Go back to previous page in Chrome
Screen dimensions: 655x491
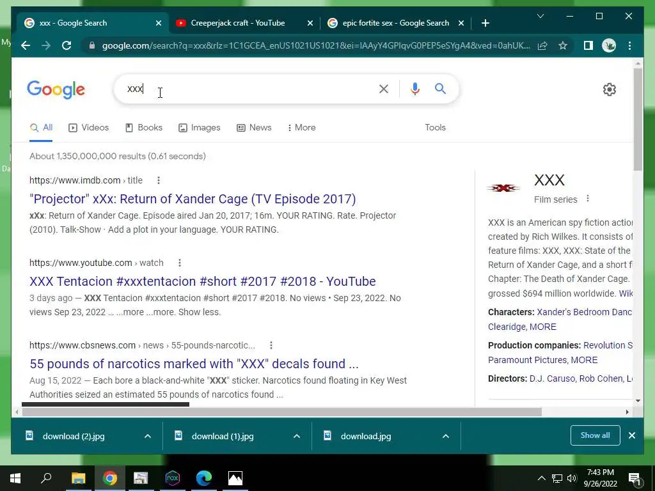coord(26,45)
